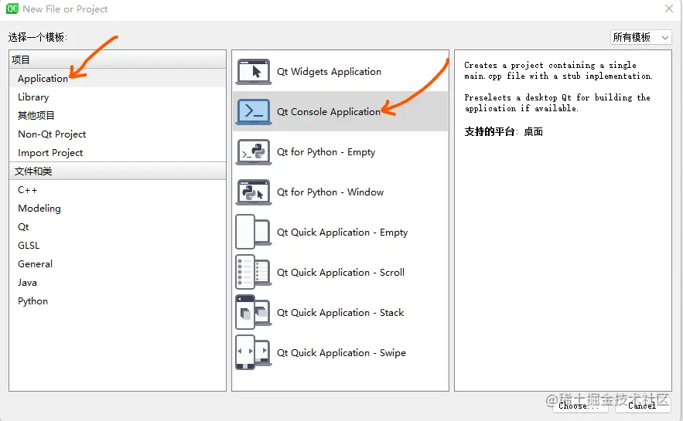
Task: Pick Qt Quick Application - Swipe text
Action: point(342,353)
